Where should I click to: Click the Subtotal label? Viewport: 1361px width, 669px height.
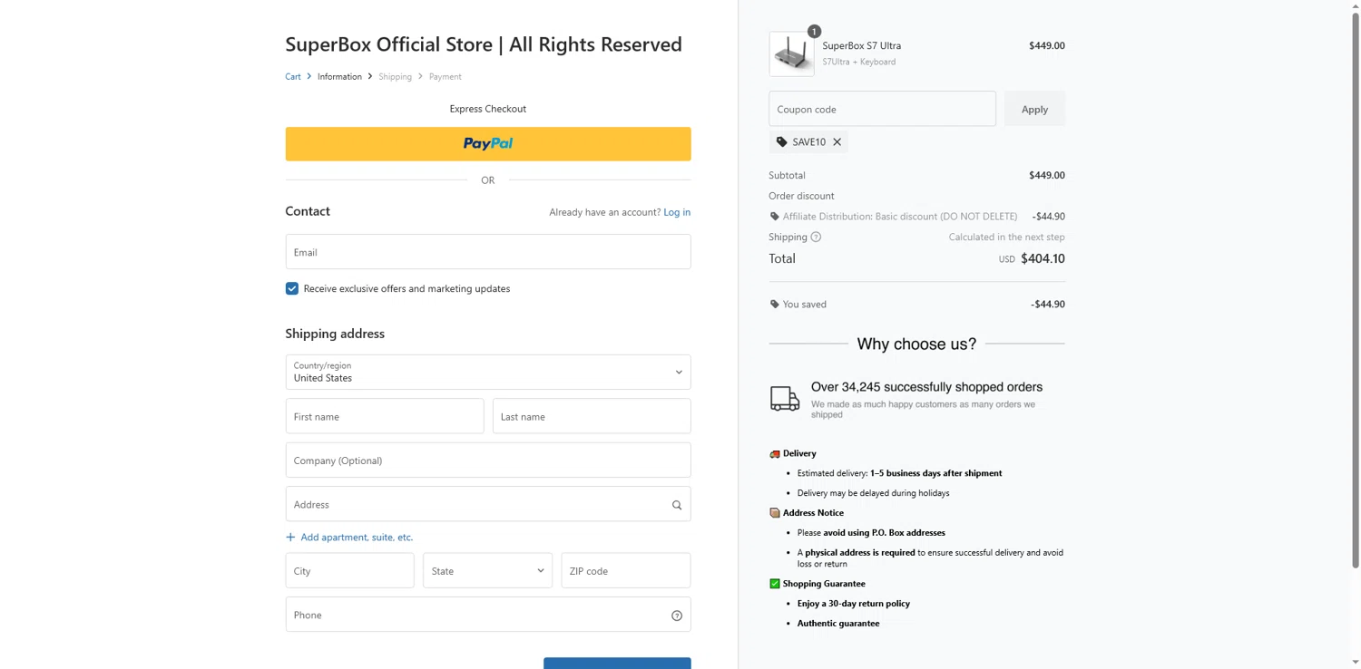click(788, 176)
